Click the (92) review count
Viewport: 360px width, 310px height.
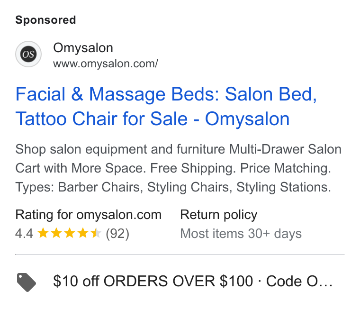117,234
